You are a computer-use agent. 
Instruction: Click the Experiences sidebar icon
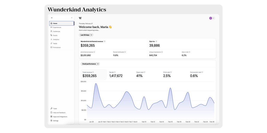pyautogui.click(x=51, y=27)
